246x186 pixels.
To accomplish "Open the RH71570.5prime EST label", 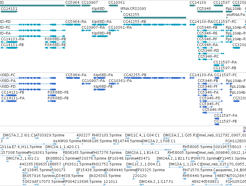I will point(197,170).
